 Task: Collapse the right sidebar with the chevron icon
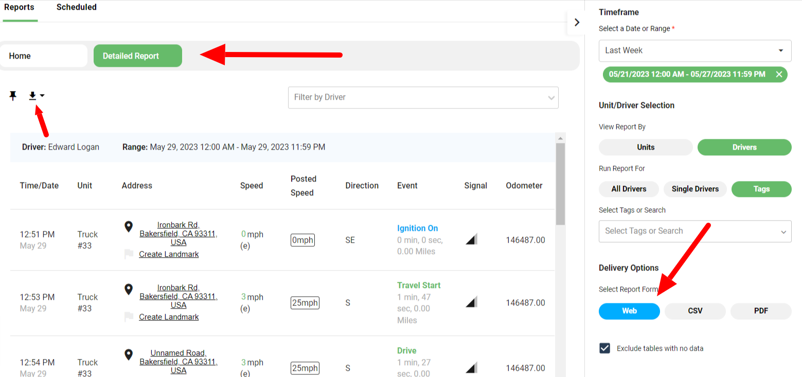tap(577, 22)
